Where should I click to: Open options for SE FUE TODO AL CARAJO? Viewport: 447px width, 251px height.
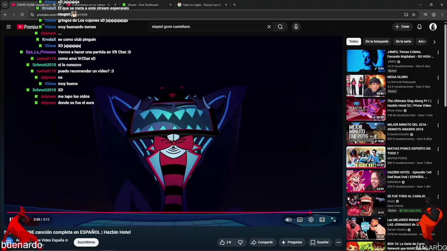click(438, 197)
